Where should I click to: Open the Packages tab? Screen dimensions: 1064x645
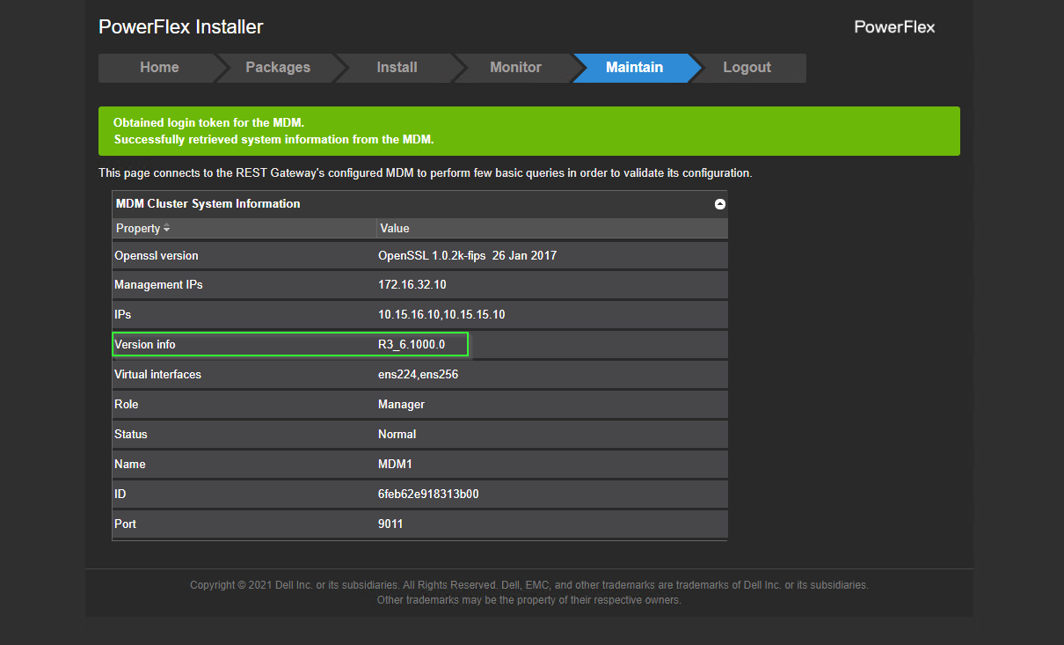pos(278,68)
